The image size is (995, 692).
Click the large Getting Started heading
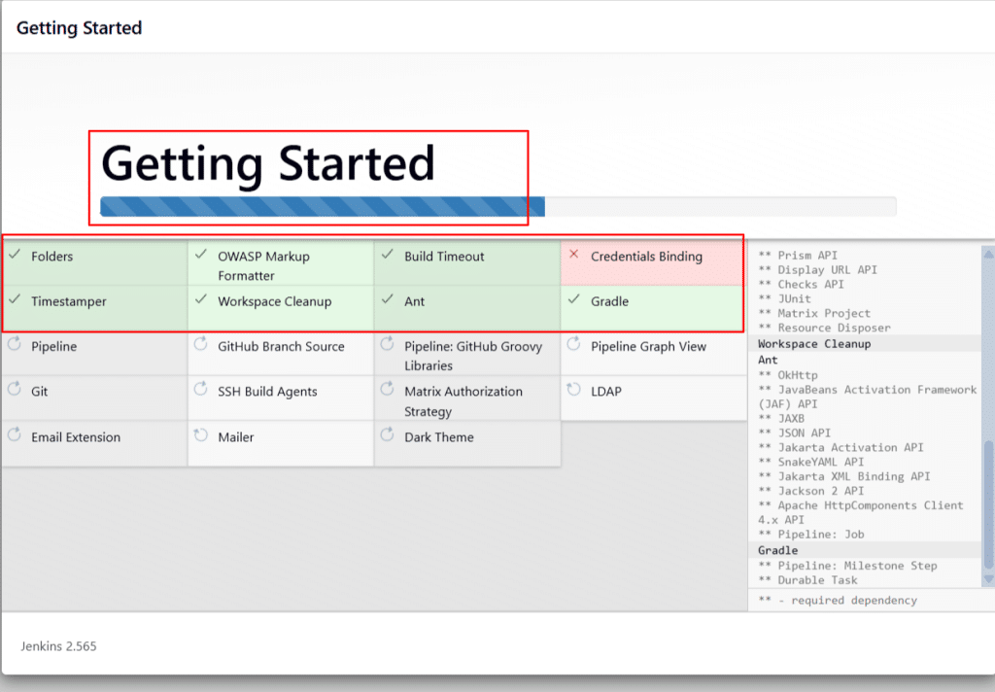(268, 164)
